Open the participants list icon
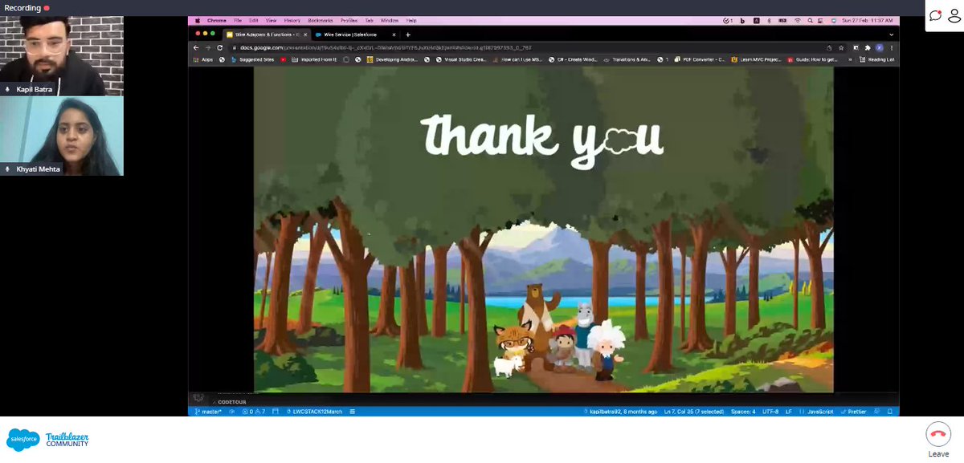 coord(955,14)
